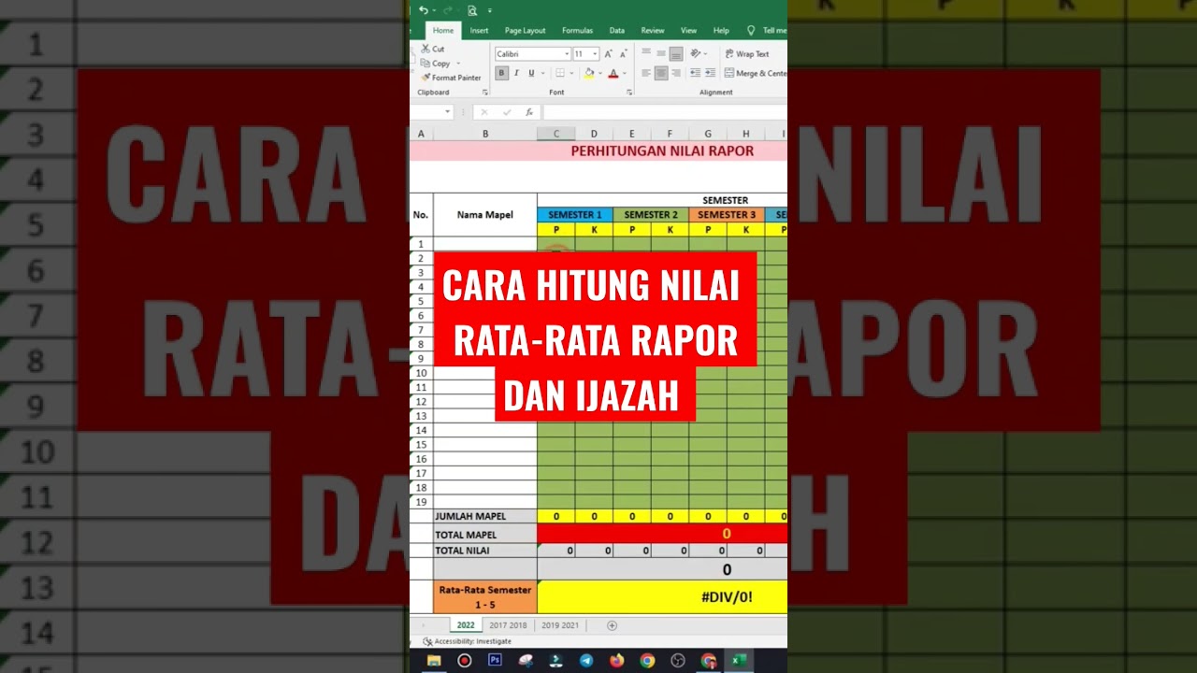Open File Explorer from the taskbar

pyautogui.click(x=434, y=660)
